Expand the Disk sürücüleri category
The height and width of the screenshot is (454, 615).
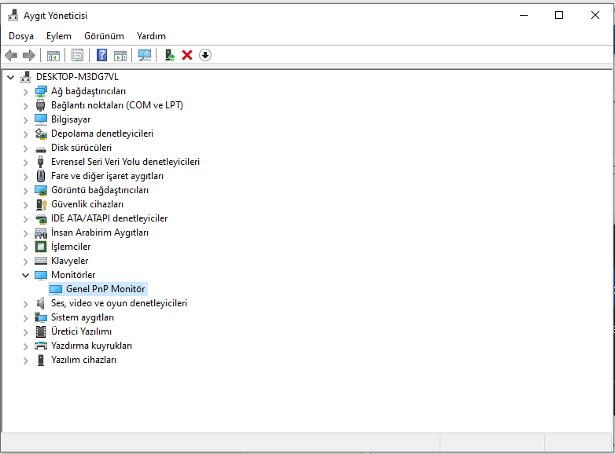[x=25, y=148]
